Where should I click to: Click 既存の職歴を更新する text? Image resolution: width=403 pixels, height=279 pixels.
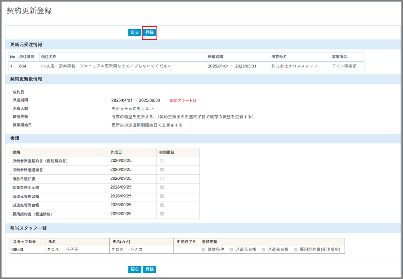[x=132, y=117]
